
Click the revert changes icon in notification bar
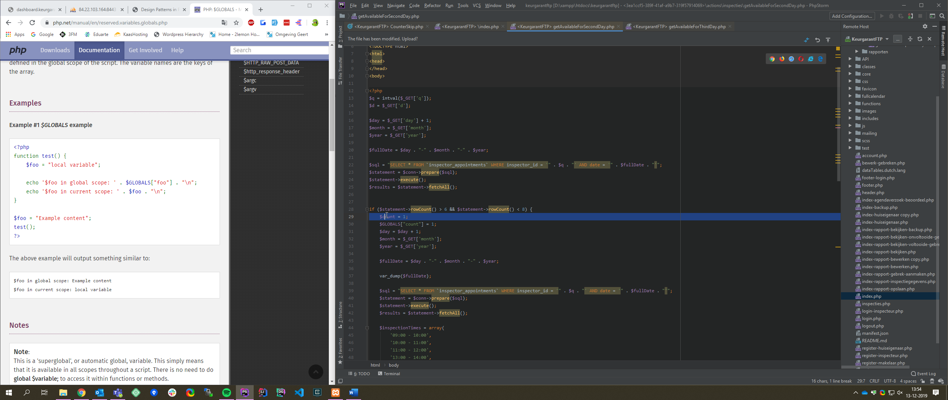point(817,40)
